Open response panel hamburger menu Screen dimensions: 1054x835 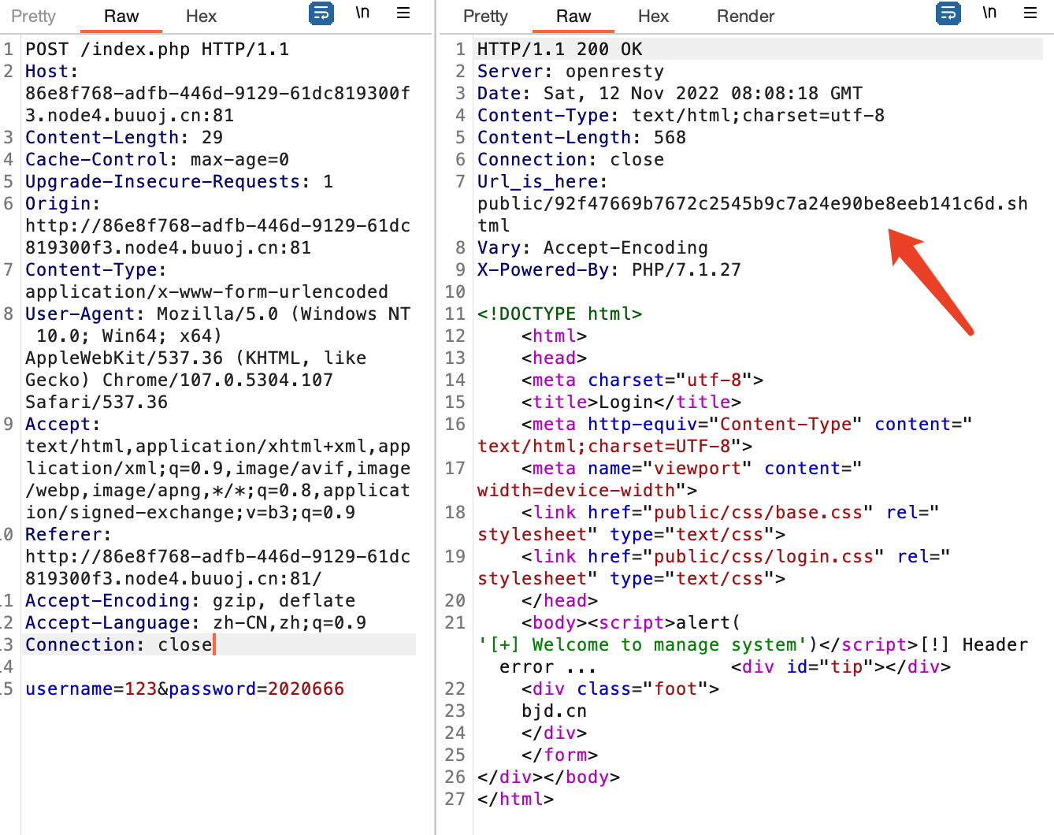pos(1030,13)
